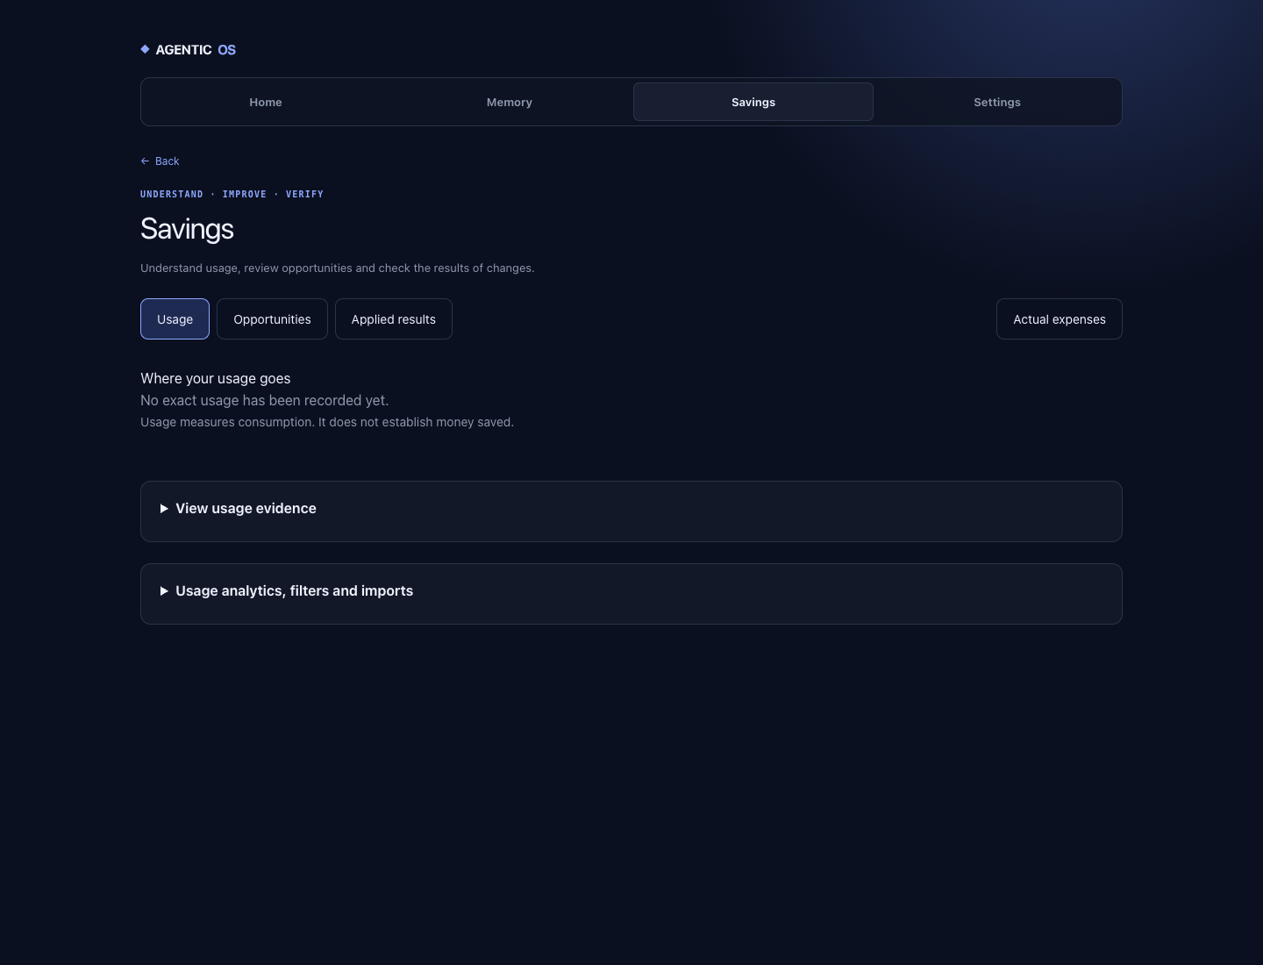Click the AGENTIC OS wordmark
The width and height of the screenshot is (1263, 965).
[x=196, y=50]
